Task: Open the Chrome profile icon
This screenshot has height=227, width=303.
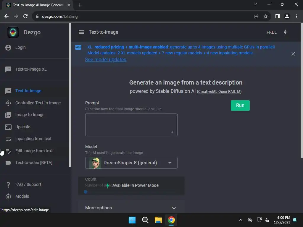Action: (287, 17)
